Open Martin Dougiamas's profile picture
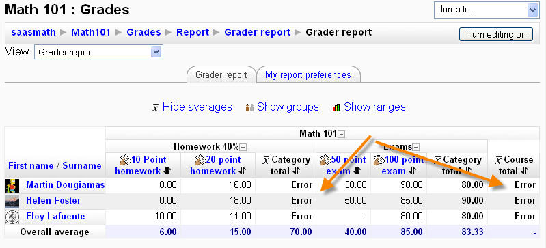The width and height of the screenshot is (546, 248). tap(12, 186)
